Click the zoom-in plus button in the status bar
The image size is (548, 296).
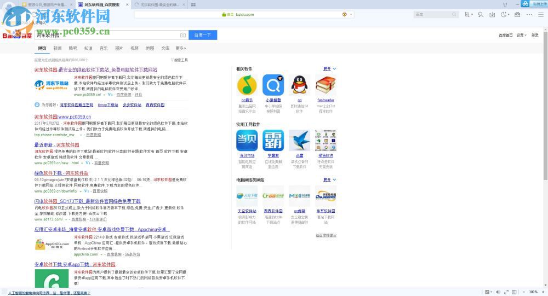click(543, 292)
